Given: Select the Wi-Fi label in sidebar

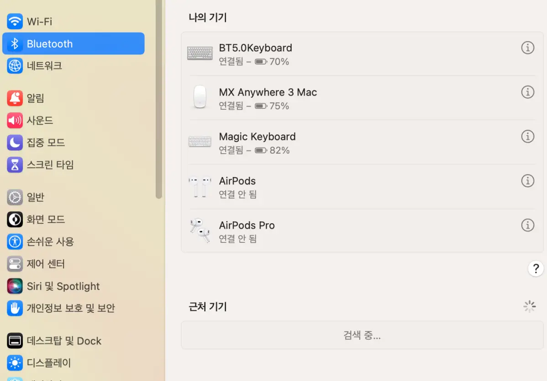Looking at the screenshot, I should tap(39, 21).
